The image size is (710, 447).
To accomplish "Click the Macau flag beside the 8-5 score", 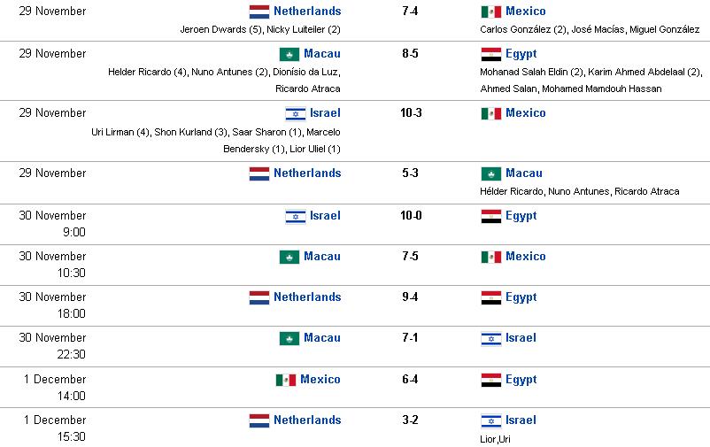I will (x=289, y=54).
